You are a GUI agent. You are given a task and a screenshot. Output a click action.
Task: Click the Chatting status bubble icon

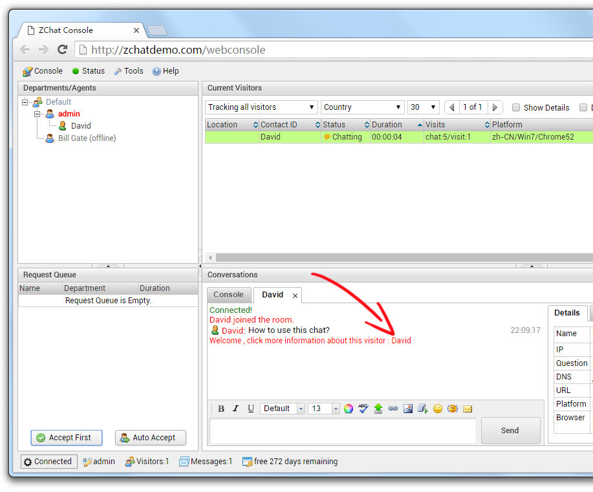click(327, 137)
